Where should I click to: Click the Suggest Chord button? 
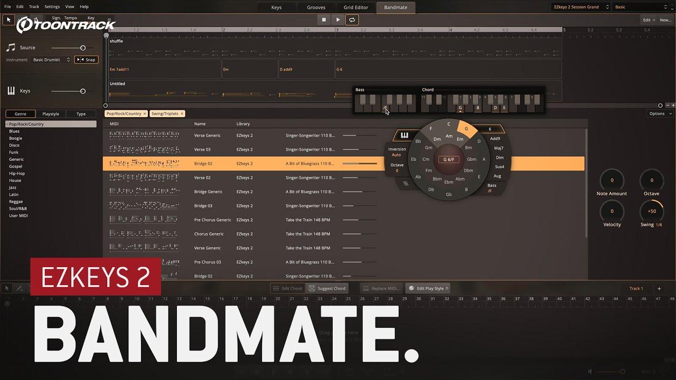coord(327,288)
